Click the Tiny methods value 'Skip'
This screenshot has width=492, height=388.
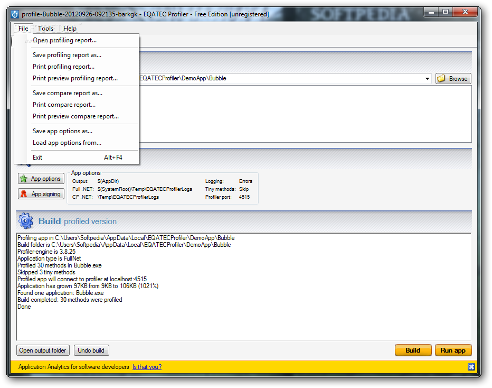(x=244, y=189)
